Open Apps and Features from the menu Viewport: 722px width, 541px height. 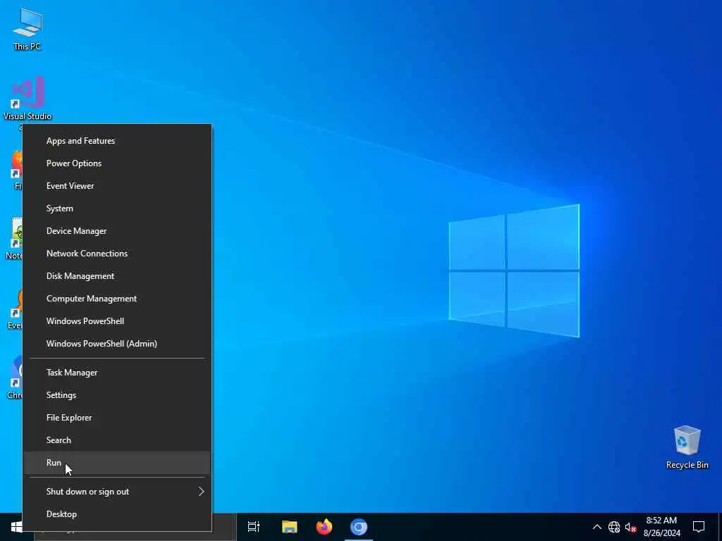[x=118, y=141]
